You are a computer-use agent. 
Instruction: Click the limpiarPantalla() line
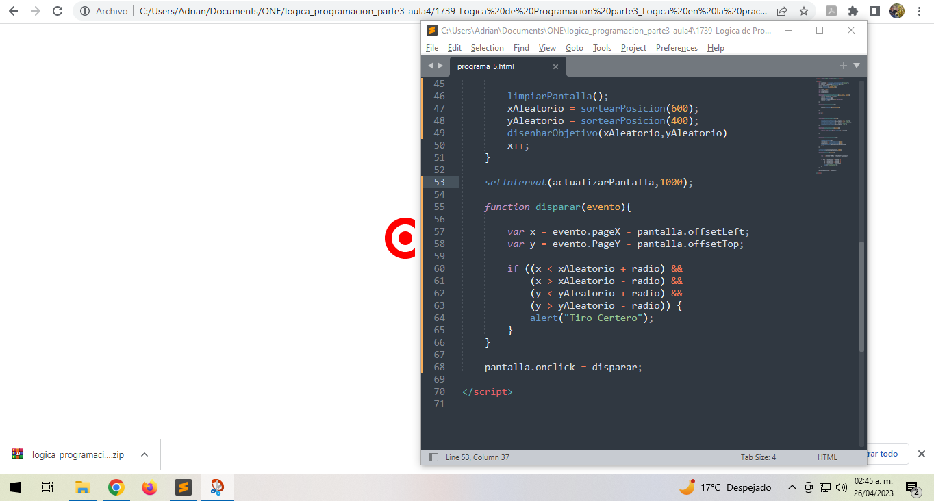[x=557, y=96]
